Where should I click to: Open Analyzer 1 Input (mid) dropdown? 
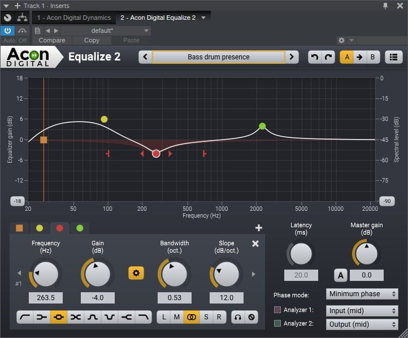tap(362, 310)
